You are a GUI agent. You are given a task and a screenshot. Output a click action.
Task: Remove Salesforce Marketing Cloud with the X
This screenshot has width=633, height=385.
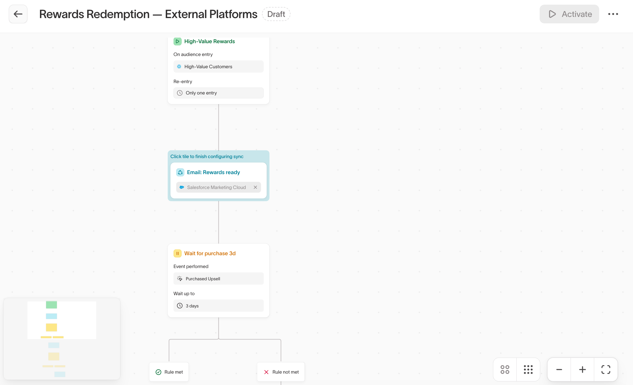[x=255, y=187]
